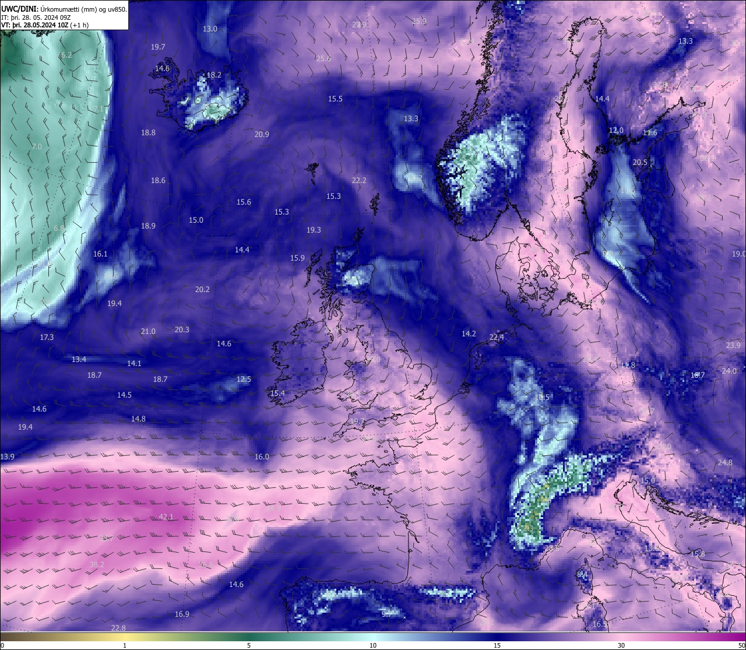Click the 14.8 value label

[x=138, y=419]
